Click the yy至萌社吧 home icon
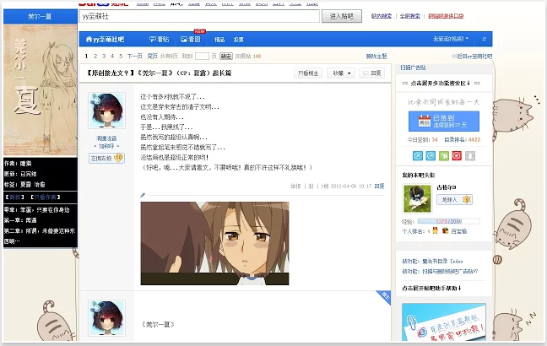Viewport: 547px width, 346px height. point(89,40)
